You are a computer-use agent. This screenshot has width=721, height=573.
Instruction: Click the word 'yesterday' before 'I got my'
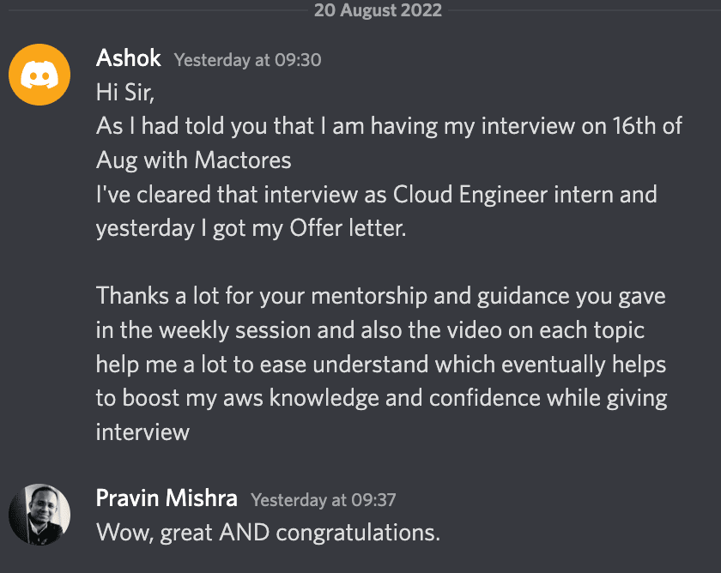[x=146, y=228]
